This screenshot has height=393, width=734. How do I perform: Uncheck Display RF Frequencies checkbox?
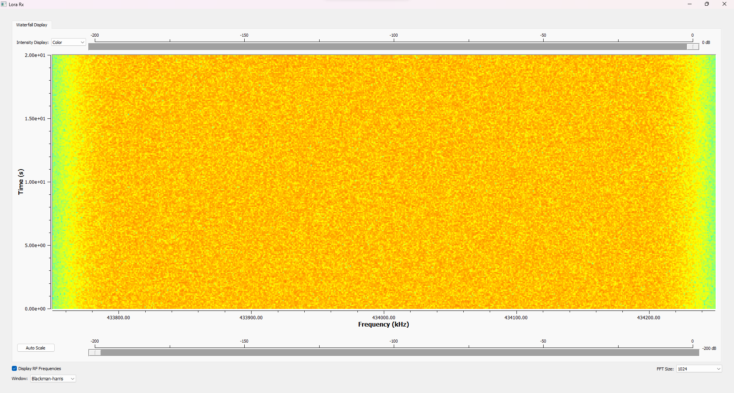pos(15,369)
